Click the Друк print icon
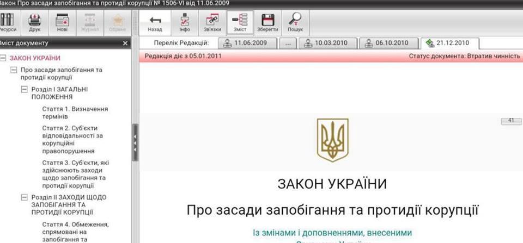Image resolution: width=523 pixels, height=243 pixels. (x=35, y=22)
